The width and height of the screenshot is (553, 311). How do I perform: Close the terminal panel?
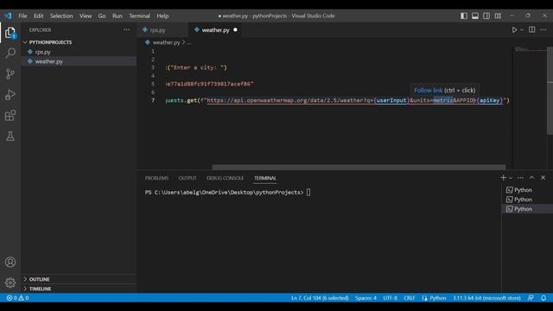pyautogui.click(x=543, y=178)
